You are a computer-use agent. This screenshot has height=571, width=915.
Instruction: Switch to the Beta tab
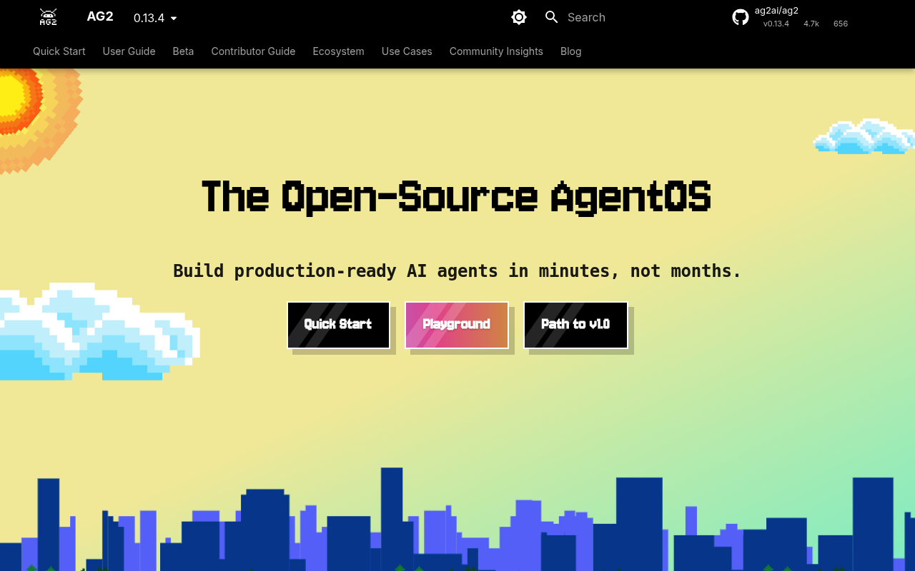(183, 51)
